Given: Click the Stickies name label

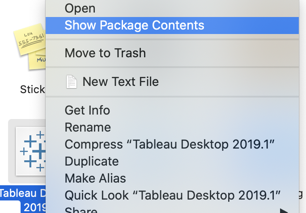Looking at the screenshot, I should click(33, 89).
